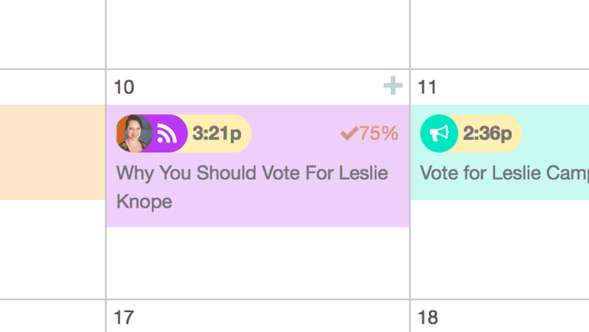Open 'Why You Should Vote For Leslie Knope'
The width and height of the screenshot is (589, 332).
click(x=252, y=187)
